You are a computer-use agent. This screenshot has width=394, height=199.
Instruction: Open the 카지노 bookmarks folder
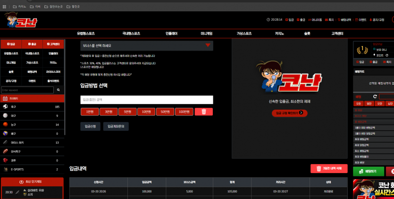(x=19, y=7)
